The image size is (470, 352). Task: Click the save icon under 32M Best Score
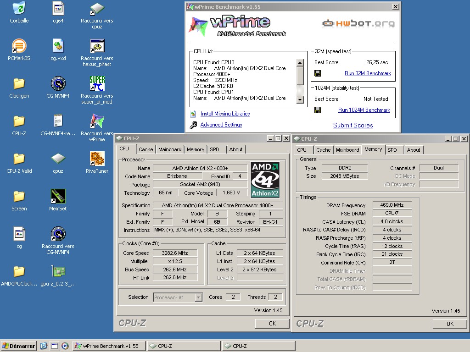318,73
